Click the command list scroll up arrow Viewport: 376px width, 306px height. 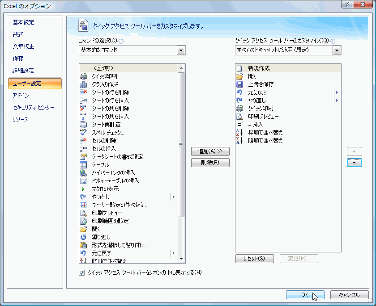click(x=181, y=68)
